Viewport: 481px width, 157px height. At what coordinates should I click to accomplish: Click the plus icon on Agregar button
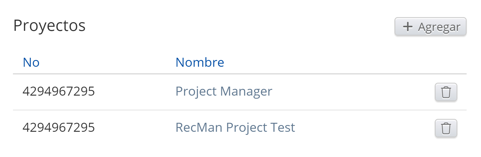(x=407, y=27)
